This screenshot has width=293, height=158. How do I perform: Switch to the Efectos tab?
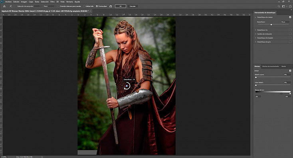(x=257, y=66)
